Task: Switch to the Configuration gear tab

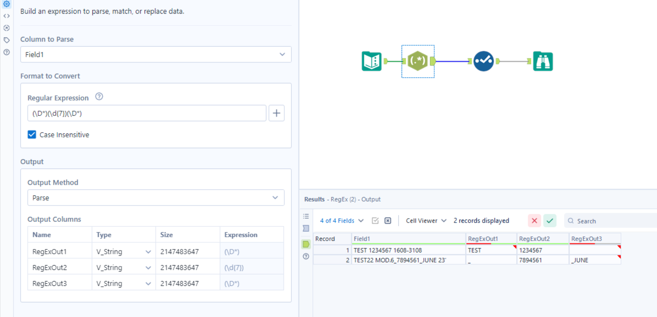Action: pos(6,4)
